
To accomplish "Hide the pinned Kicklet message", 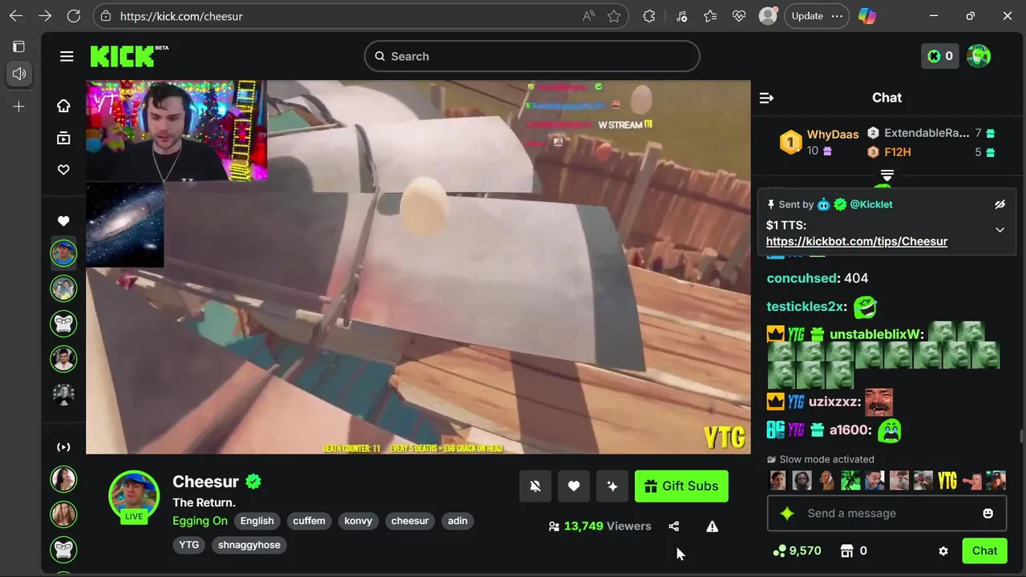I will (1000, 204).
